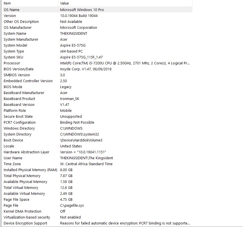Select the PCR7 Configuration row
The height and width of the screenshot is (227, 243).
click(98, 123)
